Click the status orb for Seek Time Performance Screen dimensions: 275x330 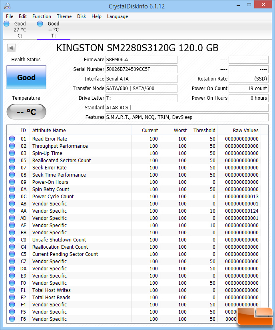(x=12, y=175)
